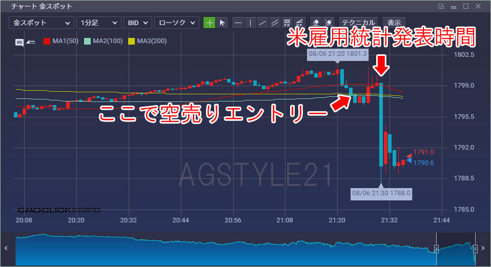Image resolution: width=491 pixels, height=267 pixels.
Task: Click the 1795.5 price axis label
Action: [x=464, y=117]
